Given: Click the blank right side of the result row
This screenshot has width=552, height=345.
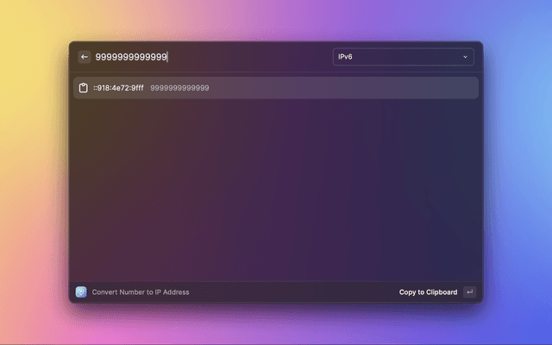Looking at the screenshot, I should tap(388, 88).
